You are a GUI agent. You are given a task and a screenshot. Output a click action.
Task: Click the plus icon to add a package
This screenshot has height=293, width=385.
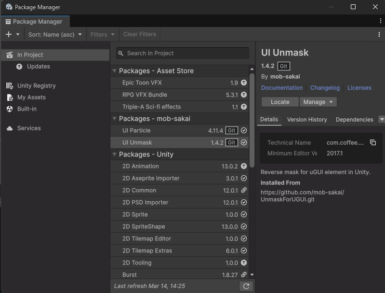[x=9, y=34]
